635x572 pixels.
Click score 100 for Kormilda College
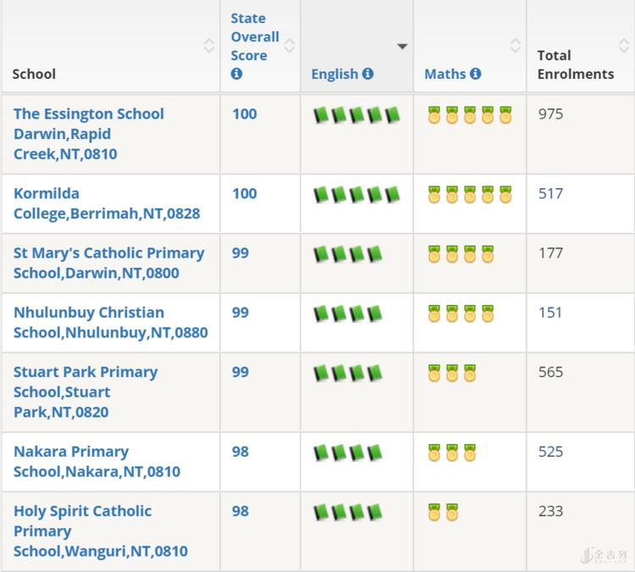pyautogui.click(x=245, y=193)
